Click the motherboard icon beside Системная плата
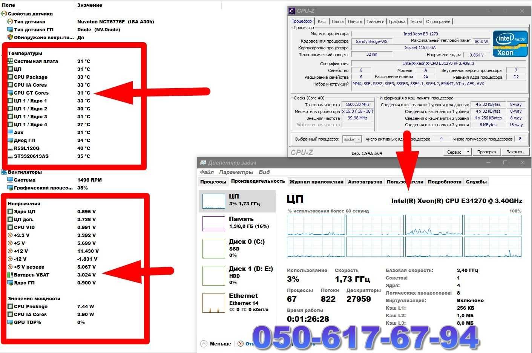The image size is (532, 353). tap(10, 61)
